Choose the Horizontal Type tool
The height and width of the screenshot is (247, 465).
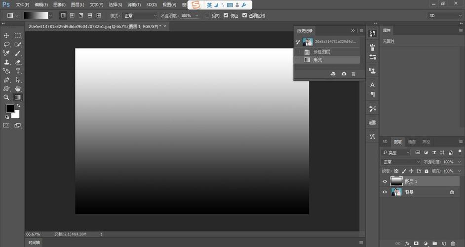click(18, 71)
